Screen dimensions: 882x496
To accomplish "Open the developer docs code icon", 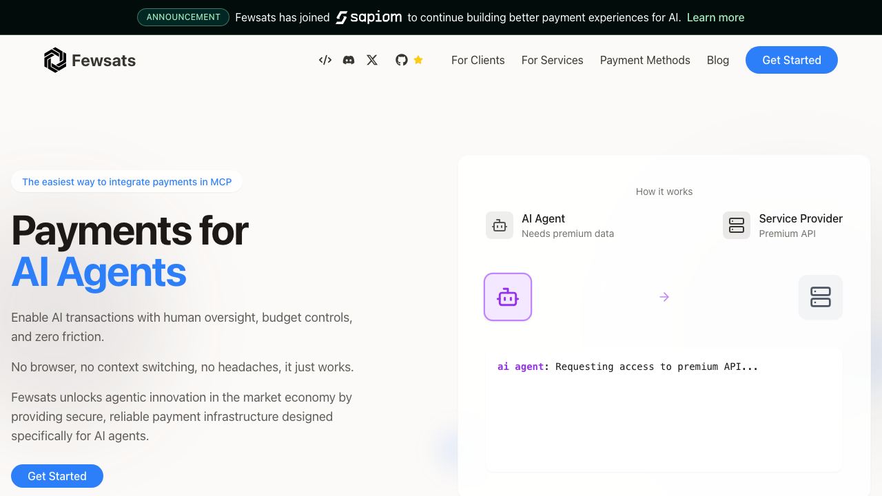I will pos(325,60).
